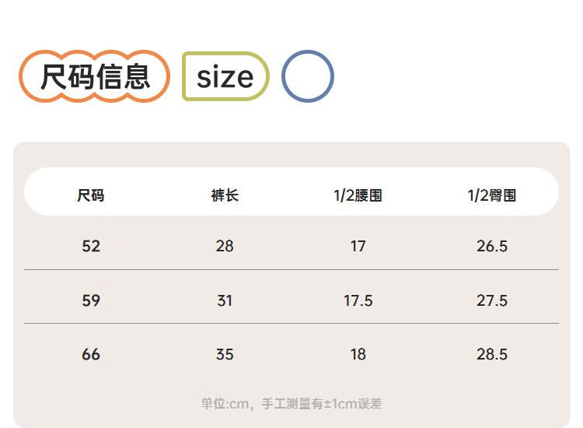The height and width of the screenshot is (428, 583).
Task: Click half-hip value 28.5
Action: coord(492,354)
